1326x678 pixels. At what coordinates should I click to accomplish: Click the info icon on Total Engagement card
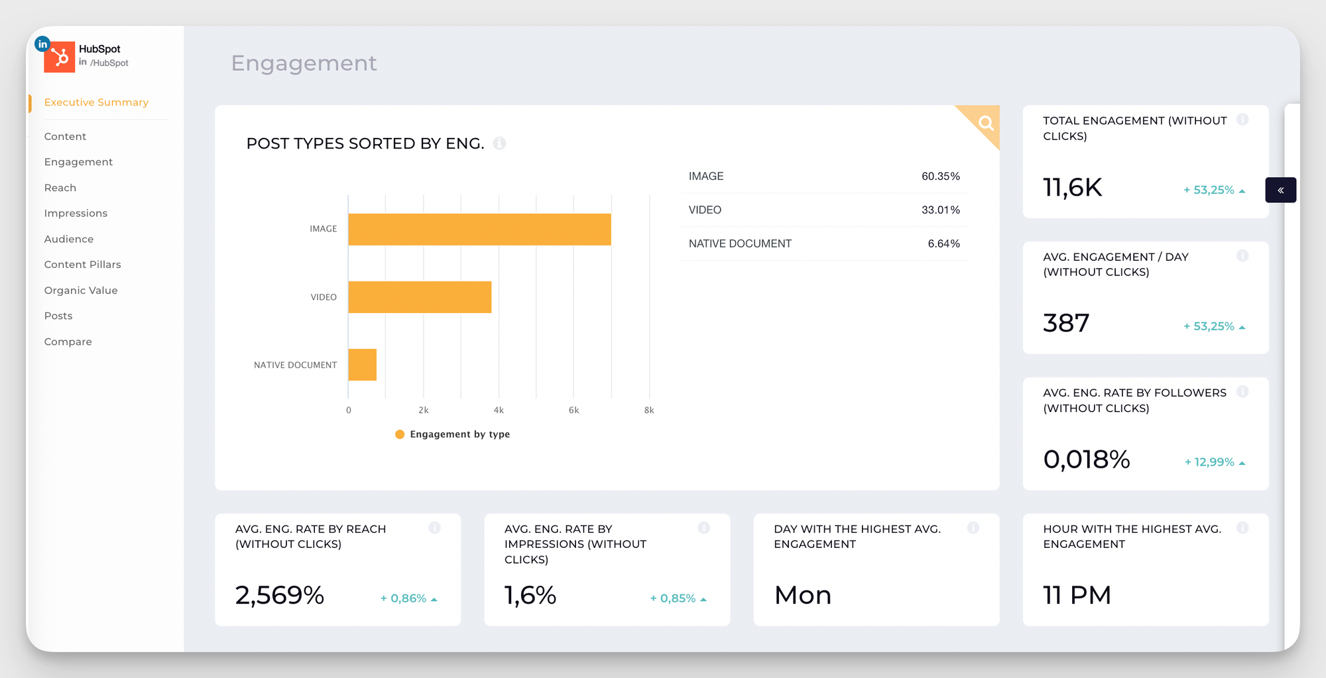pos(1243,119)
